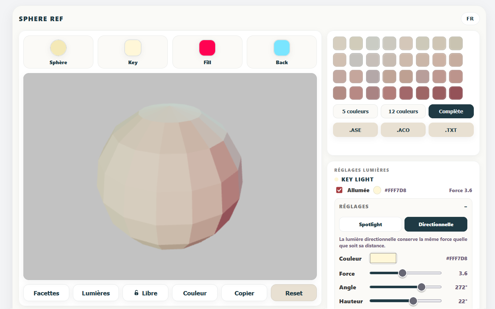Click the SPHERE REF title

click(x=41, y=19)
